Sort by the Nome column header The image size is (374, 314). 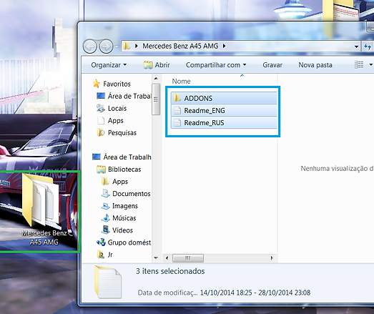coord(181,81)
